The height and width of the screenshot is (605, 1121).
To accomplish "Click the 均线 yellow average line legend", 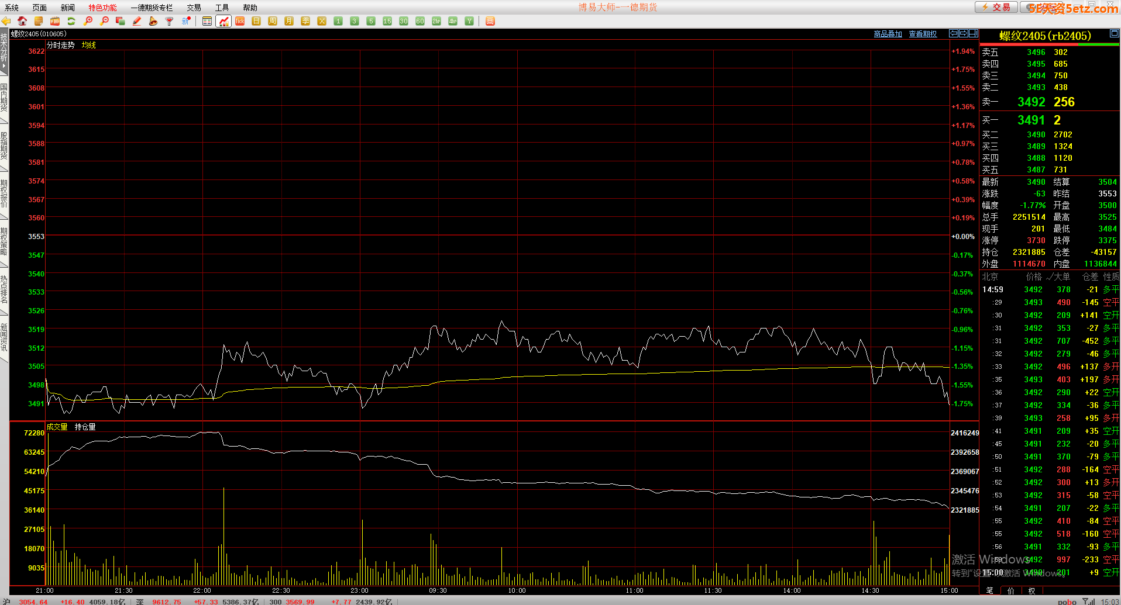I will point(89,45).
